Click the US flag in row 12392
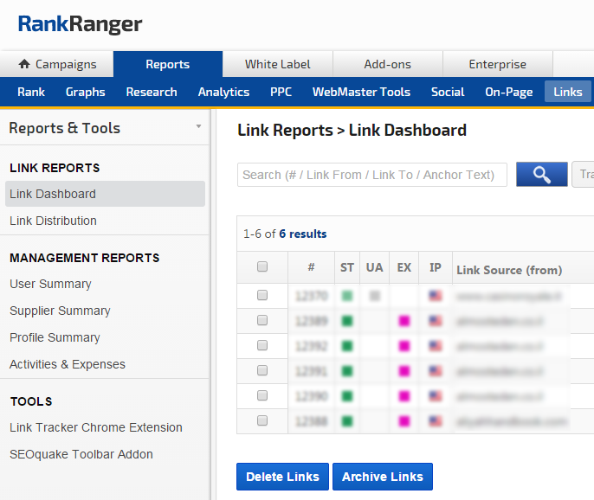The image size is (594, 500). 436,346
